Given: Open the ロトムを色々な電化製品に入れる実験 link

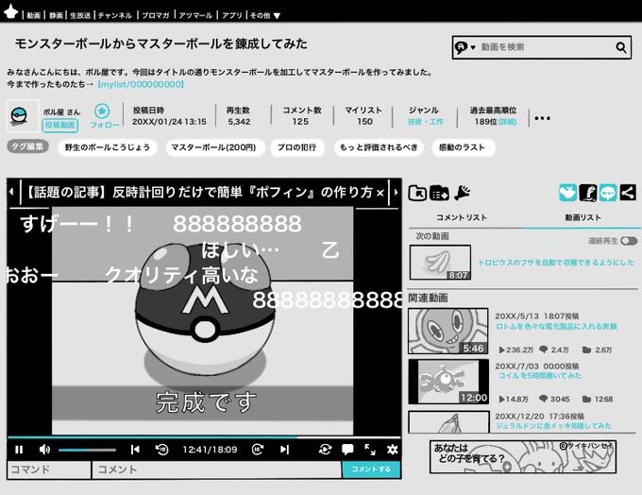Looking at the screenshot, I should tap(556, 327).
